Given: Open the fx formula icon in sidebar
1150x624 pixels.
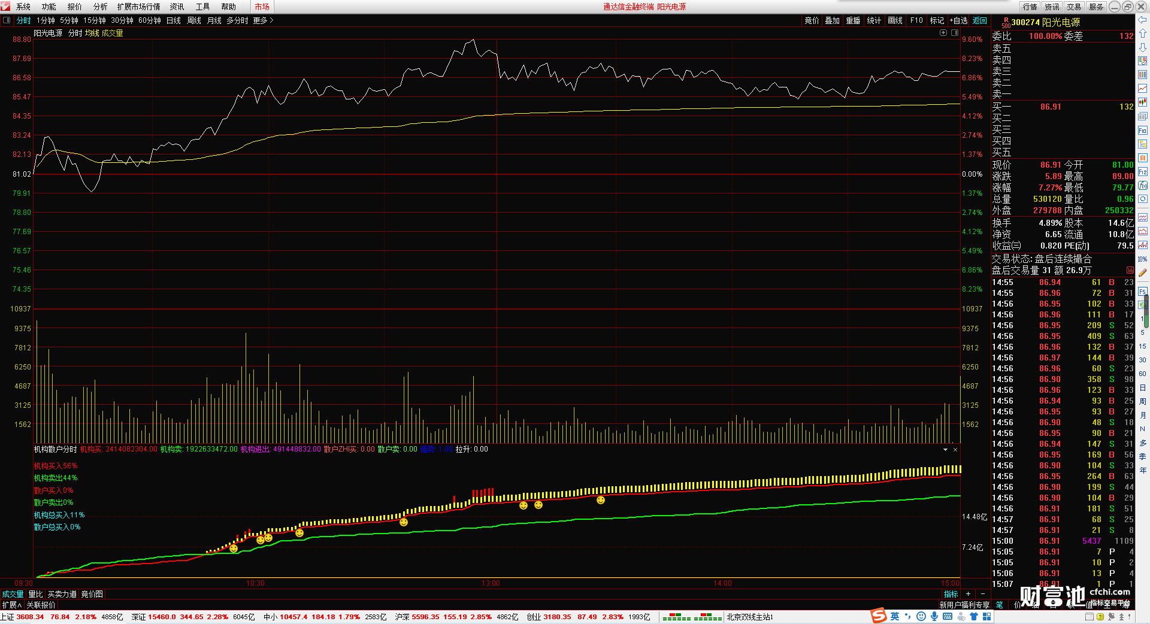Looking at the screenshot, I should coord(1142,186).
